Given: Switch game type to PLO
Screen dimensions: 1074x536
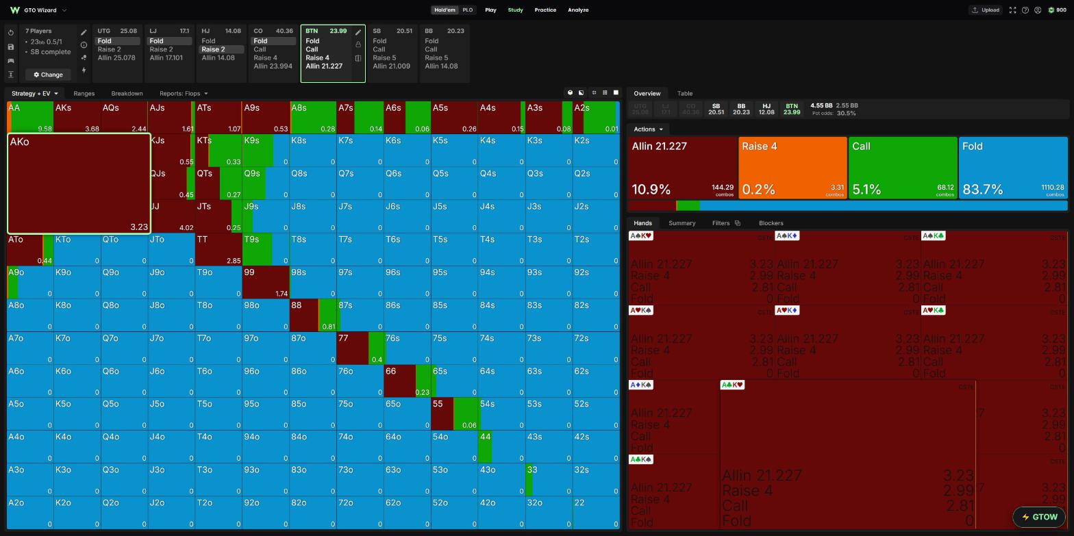Looking at the screenshot, I should coord(467,10).
